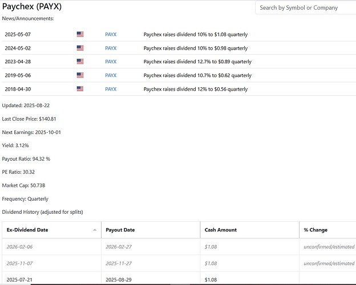Click the date 2024-05-02 in announcements
This screenshot has height=285, width=356.
click(18, 48)
